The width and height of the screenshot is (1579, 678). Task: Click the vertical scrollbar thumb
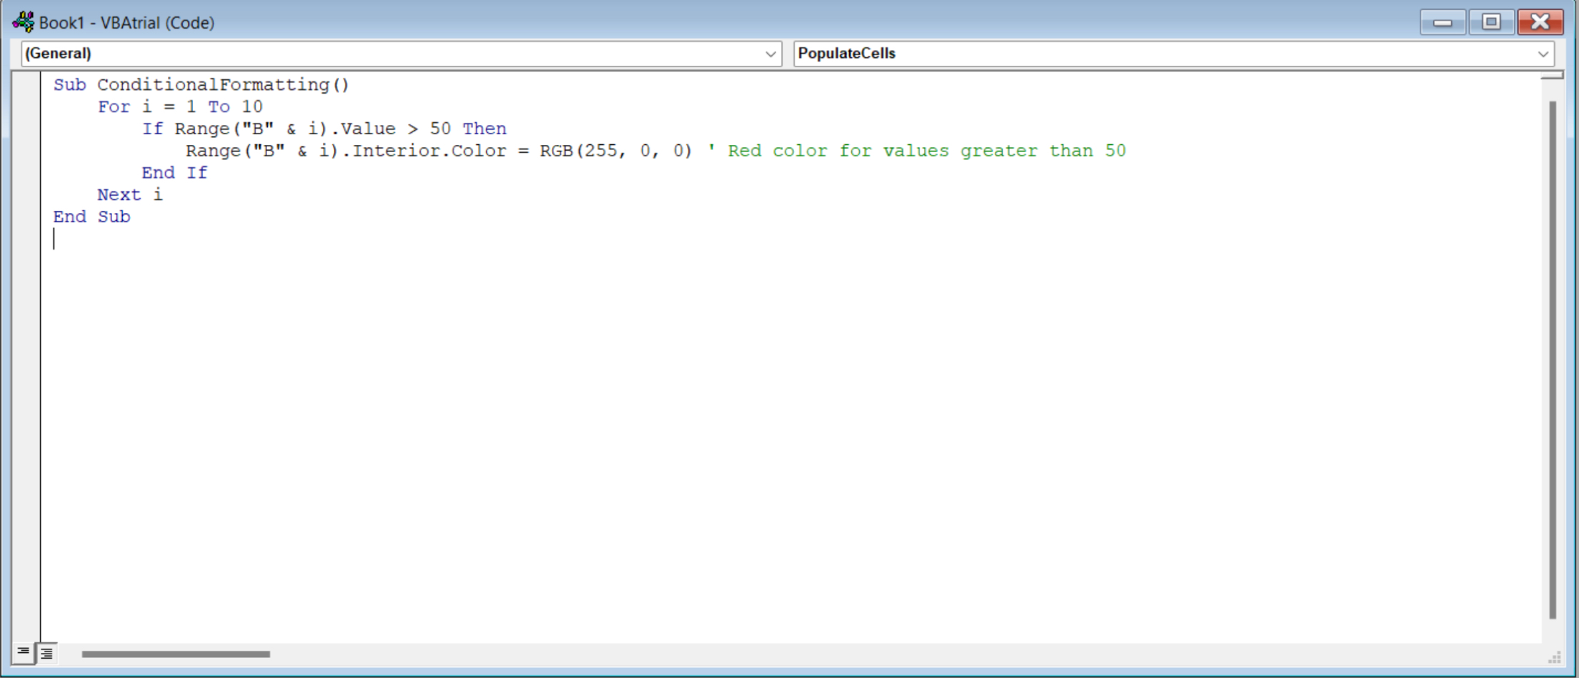(1552, 359)
